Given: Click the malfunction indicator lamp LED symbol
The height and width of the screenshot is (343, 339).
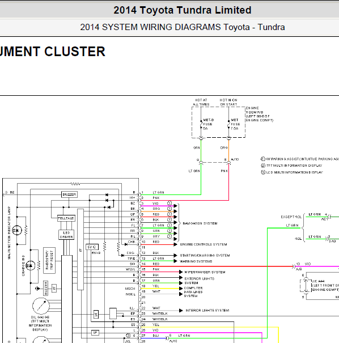Looking at the screenshot, I should (x=17, y=230).
